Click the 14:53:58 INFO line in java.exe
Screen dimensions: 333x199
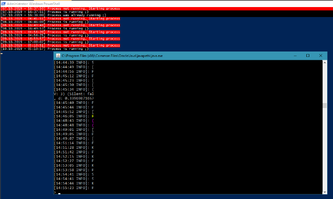[x=74, y=170]
